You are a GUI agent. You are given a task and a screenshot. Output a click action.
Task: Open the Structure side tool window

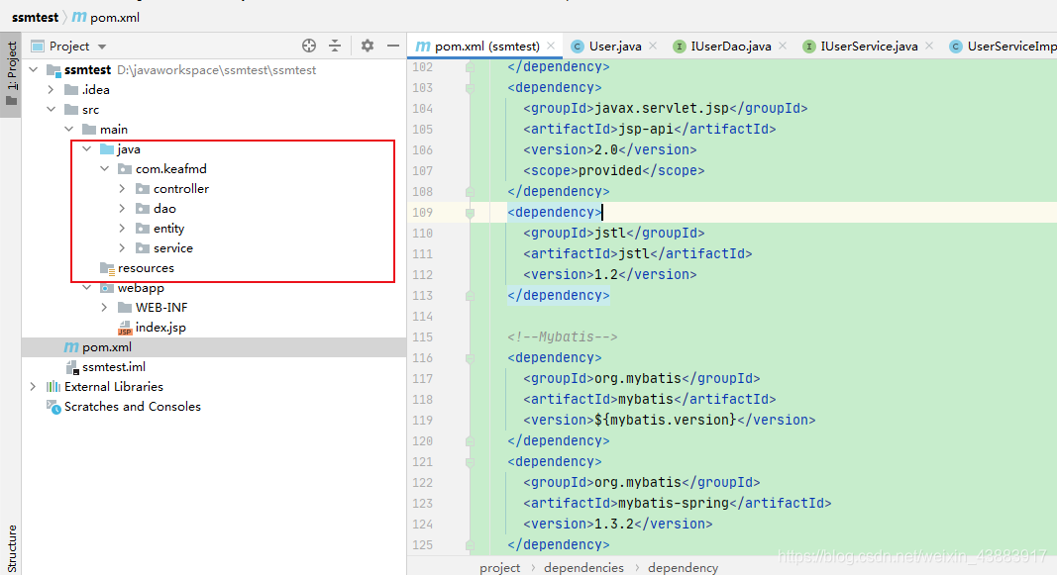[x=11, y=548]
